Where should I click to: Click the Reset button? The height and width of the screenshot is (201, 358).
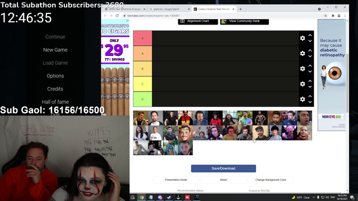click(x=223, y=180)
